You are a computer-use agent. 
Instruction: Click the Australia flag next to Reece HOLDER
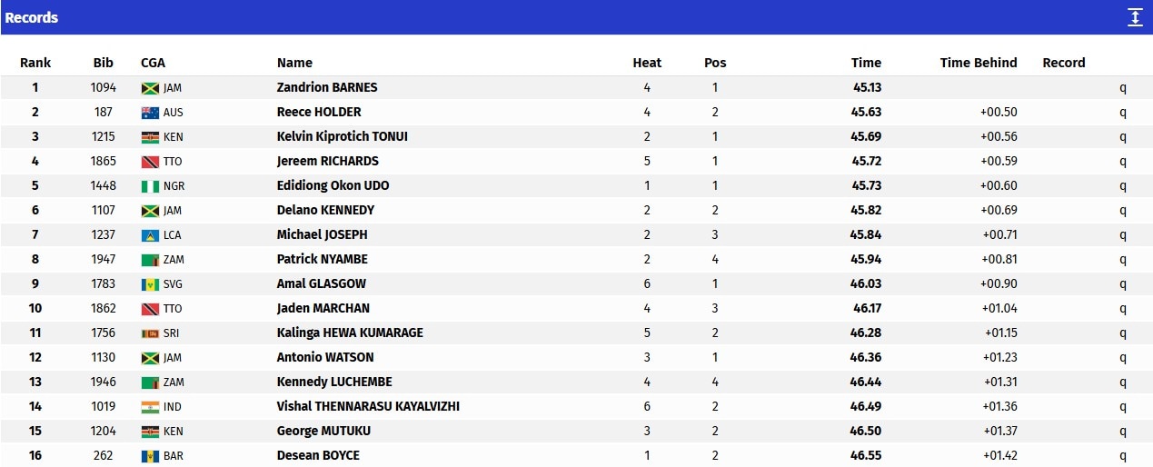tap(150, 113)
